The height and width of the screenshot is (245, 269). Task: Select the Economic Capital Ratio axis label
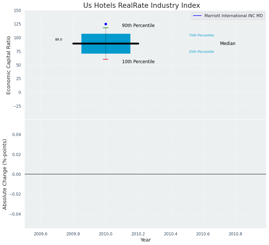point(9,65)
